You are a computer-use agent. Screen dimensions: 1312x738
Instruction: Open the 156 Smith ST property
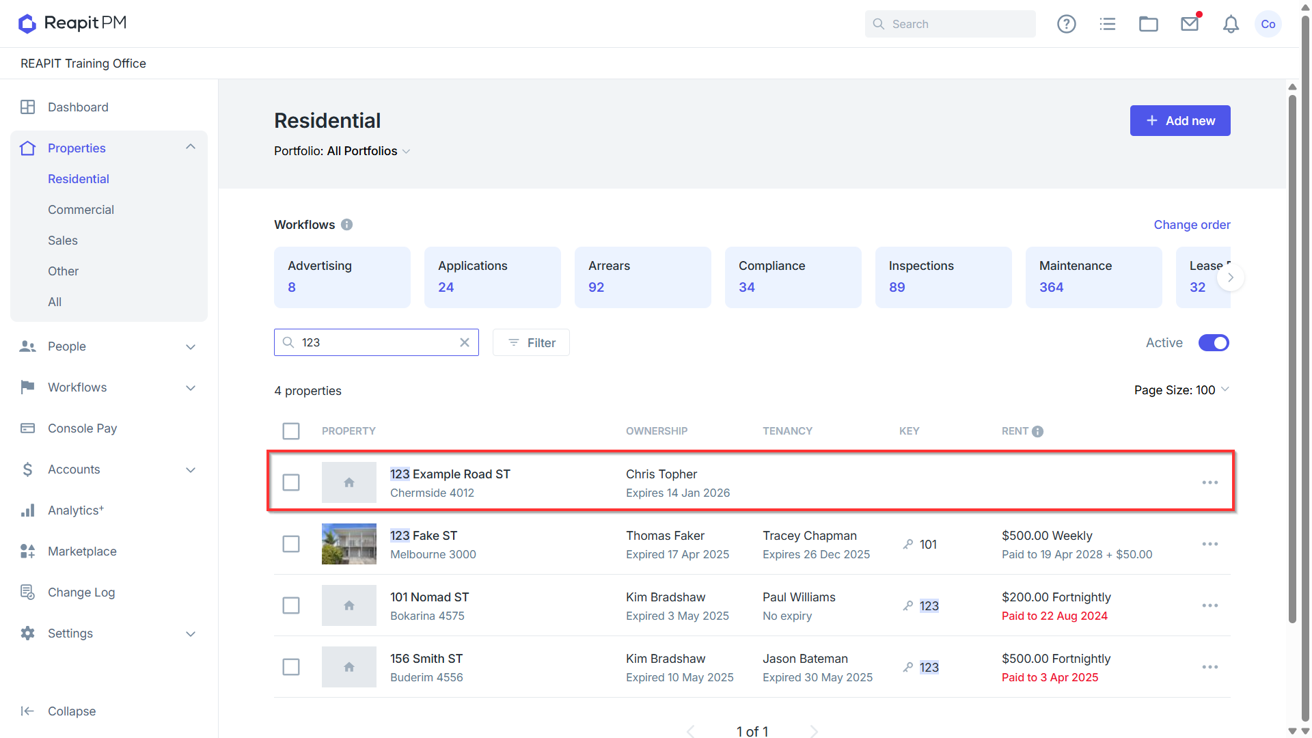tap(426, 659)
